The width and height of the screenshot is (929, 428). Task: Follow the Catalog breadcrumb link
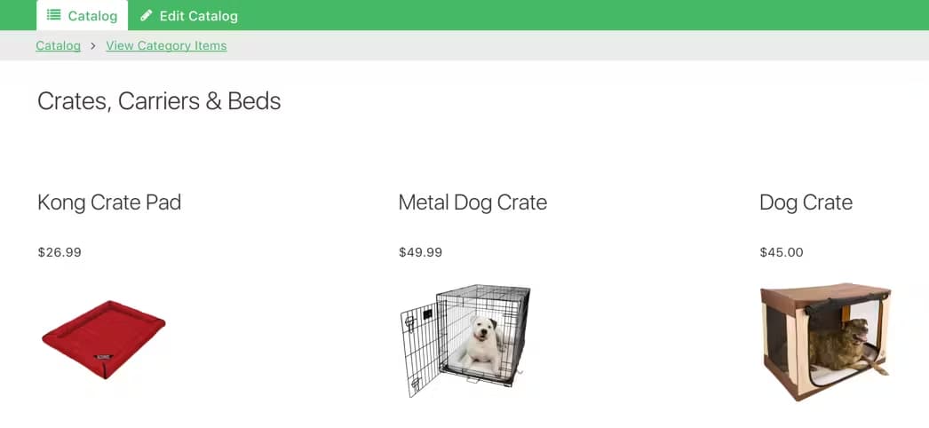click(58, 45)
